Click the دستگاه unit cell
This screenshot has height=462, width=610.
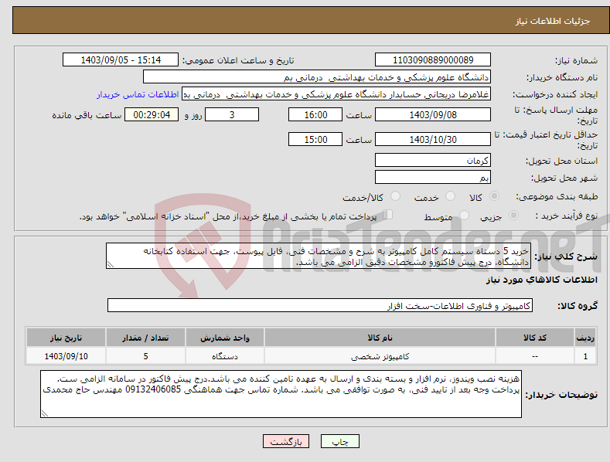coord(224,356)
